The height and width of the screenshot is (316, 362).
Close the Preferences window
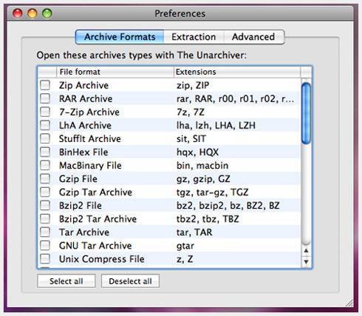click(x=18, y=13)
